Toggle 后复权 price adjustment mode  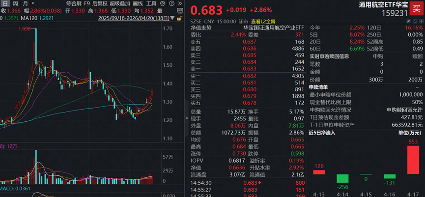100,3
